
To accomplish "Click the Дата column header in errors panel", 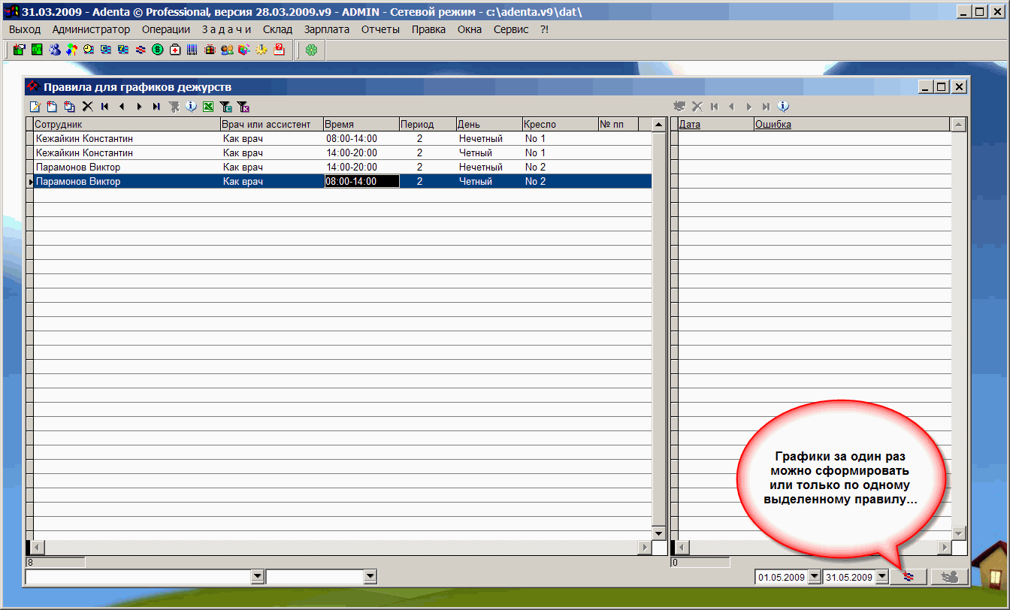I will click(x=715, y=124).
